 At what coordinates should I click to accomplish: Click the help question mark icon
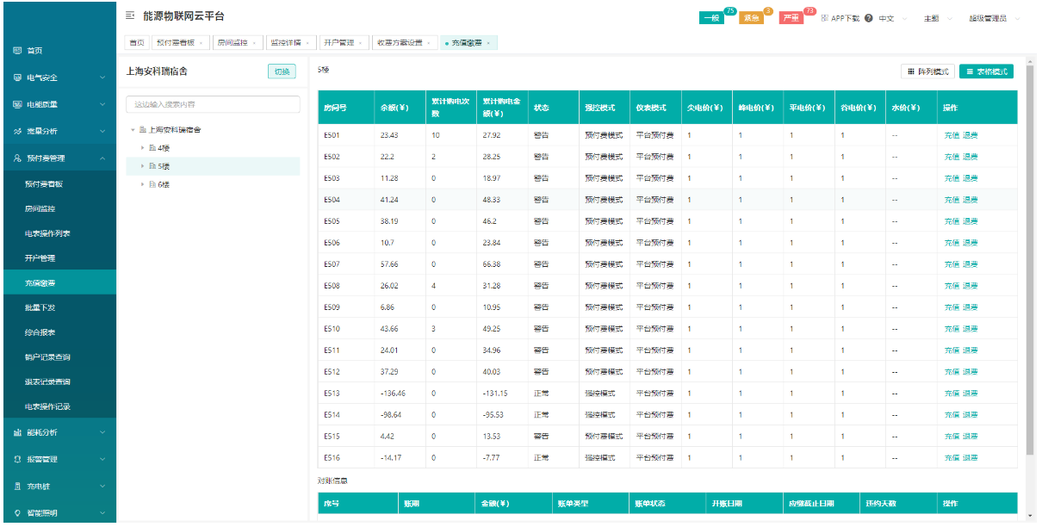pos(868,18)
